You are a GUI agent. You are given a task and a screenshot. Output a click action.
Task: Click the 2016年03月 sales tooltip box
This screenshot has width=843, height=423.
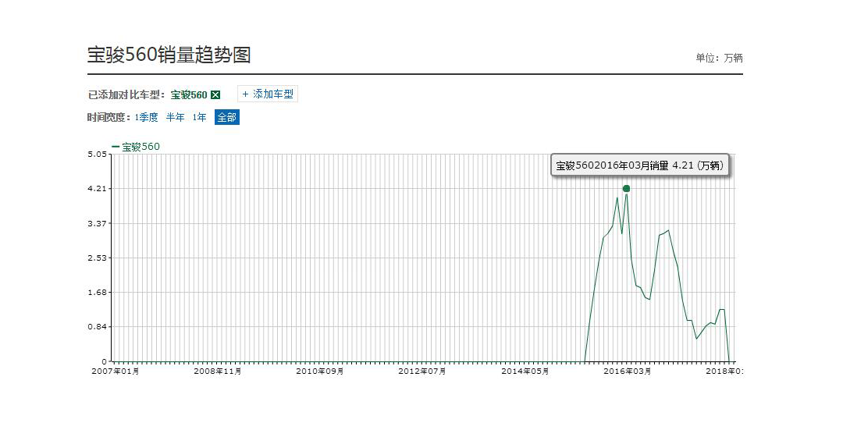639,165
